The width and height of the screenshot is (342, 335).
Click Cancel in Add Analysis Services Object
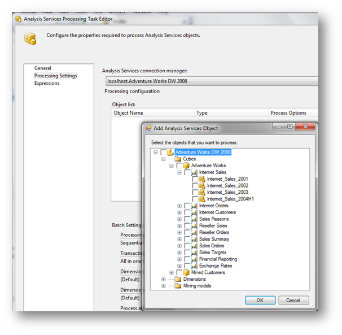click(x=293, y=301)
